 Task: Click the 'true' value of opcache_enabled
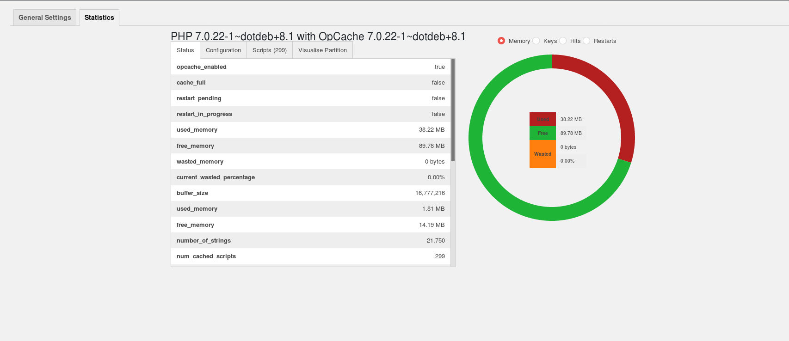(440, 67)
